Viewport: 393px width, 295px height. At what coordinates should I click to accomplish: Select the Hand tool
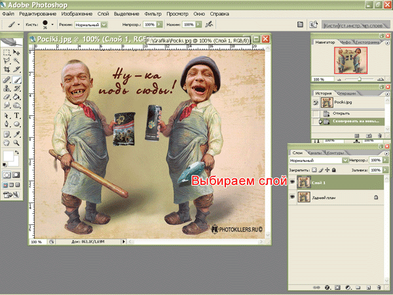click(7, 143)
